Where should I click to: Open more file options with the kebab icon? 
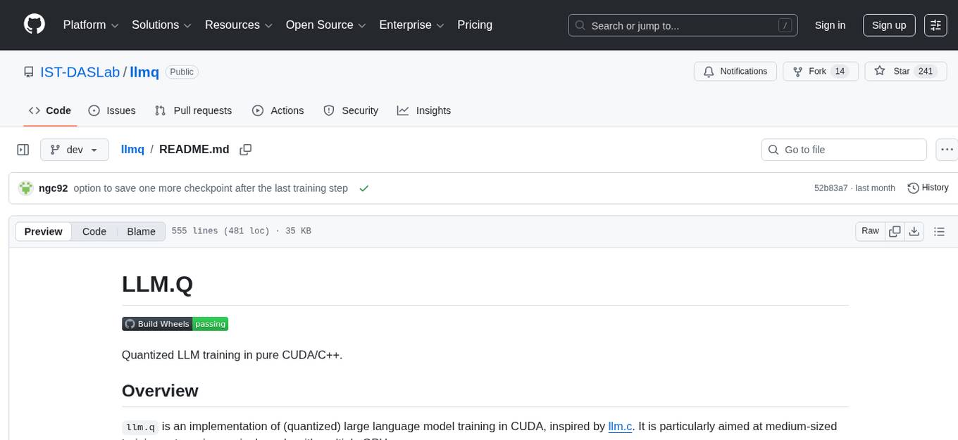pos(947,149)
